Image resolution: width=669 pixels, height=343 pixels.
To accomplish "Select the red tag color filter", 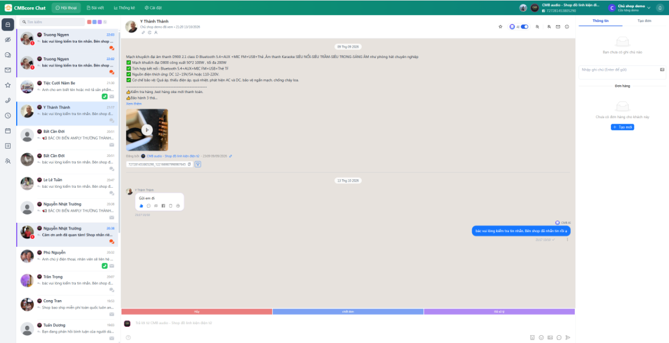I will point(89,22).
